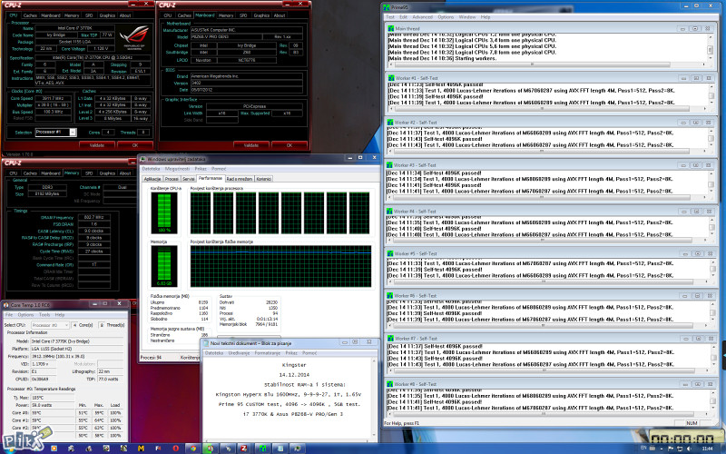The width and height of the screenshot is (726, 454).
Task: Click the memory usage 6.83 GB meter
Action: [164, 266]
